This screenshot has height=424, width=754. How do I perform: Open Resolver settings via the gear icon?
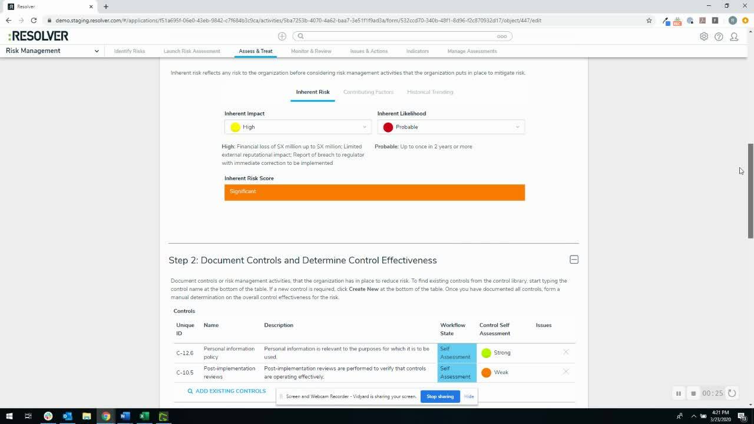[703, 36]
